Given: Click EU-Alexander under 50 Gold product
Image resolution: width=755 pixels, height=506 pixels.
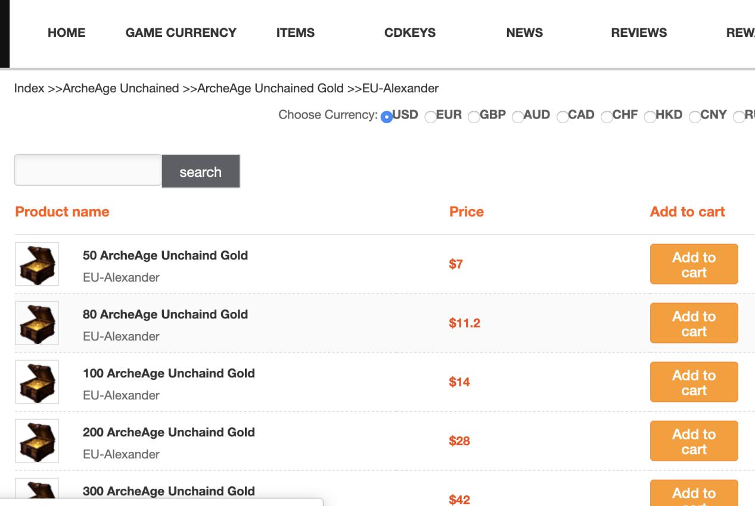Looking at the screenshot, I should [x=121, y=277].
